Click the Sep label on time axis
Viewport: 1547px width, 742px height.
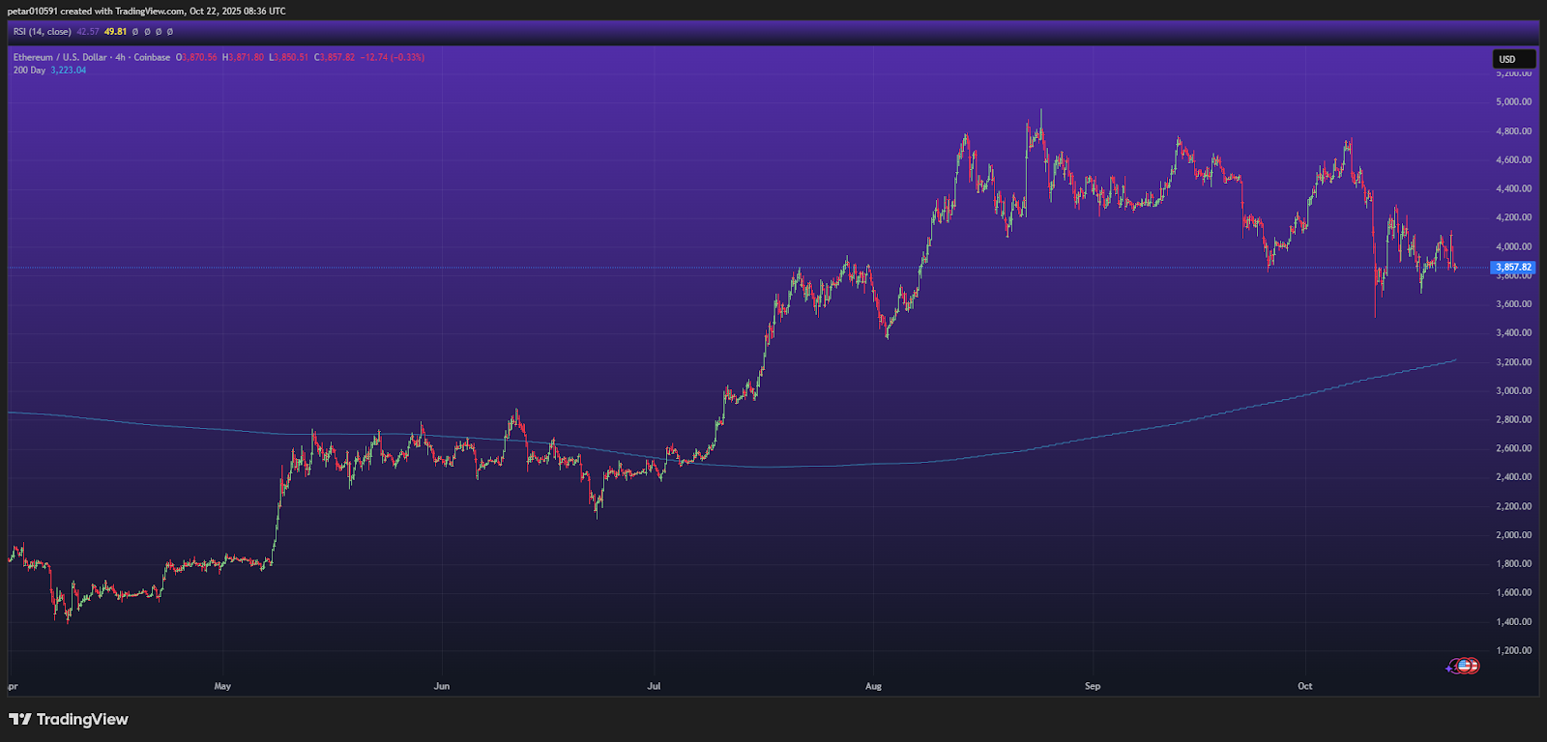(1093, 686)
